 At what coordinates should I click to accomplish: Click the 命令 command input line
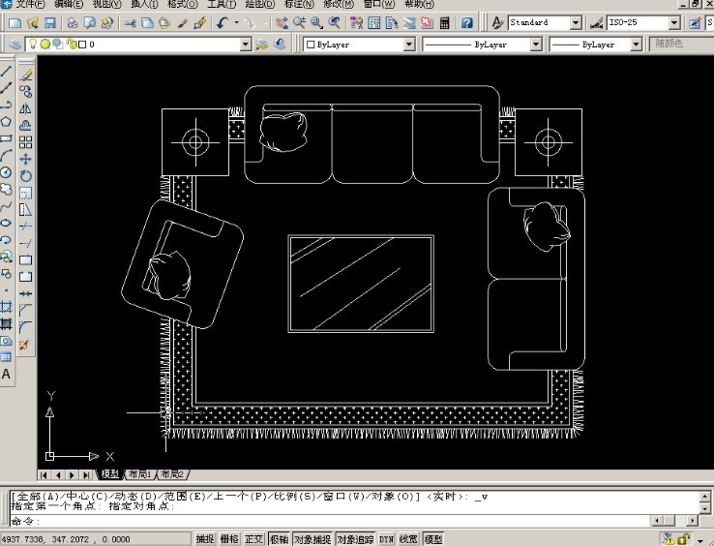330,521
